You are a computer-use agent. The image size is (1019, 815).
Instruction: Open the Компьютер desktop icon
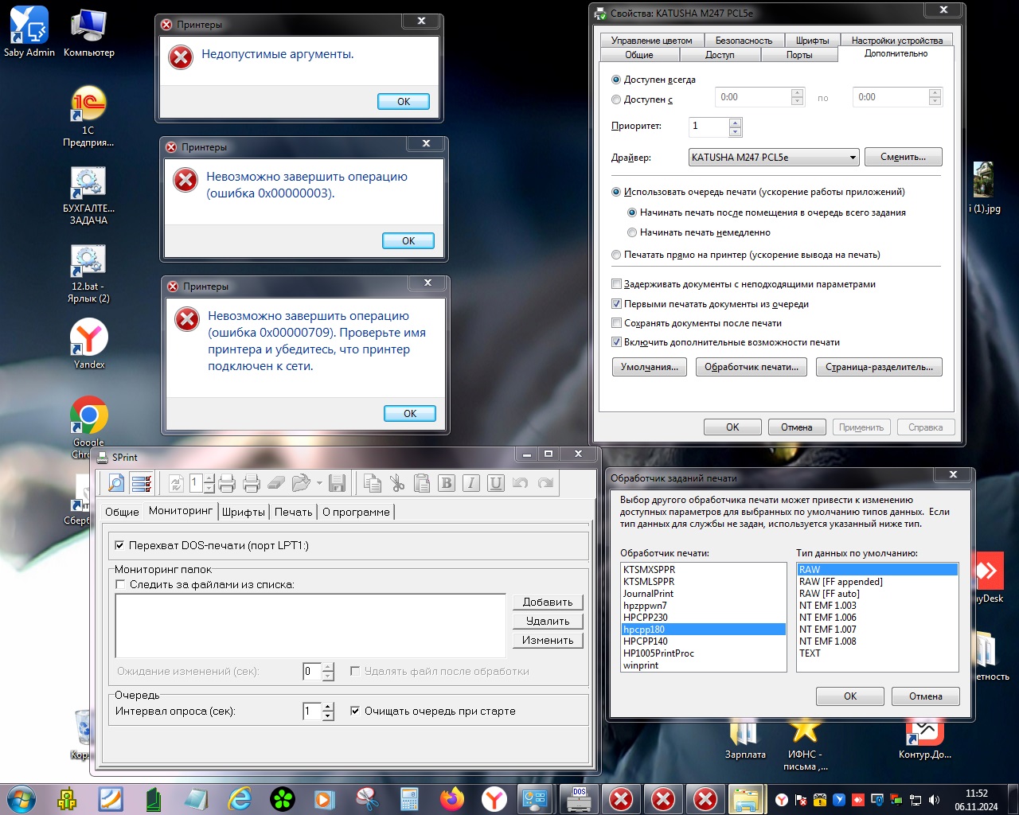88,32
